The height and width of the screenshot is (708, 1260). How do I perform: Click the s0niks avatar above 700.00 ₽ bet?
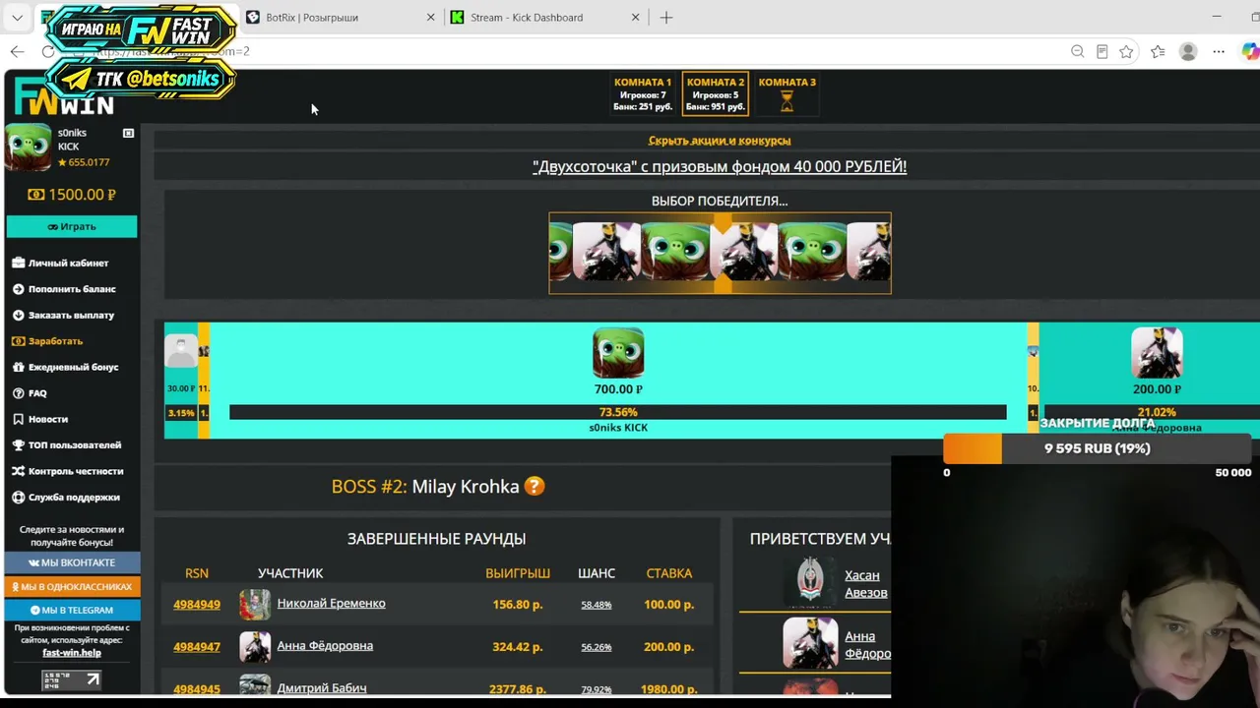pyautogui.click(x=618, y=353)
